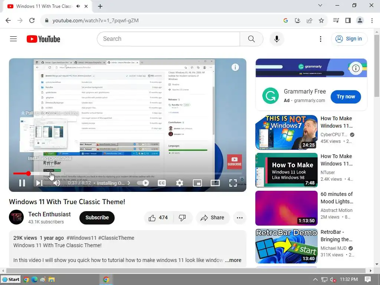Open Chrome three-dot menu
Image resolution: width=380 pixels, height=285 pixels.
(372, 20)
